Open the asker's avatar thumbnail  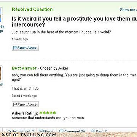1,15
